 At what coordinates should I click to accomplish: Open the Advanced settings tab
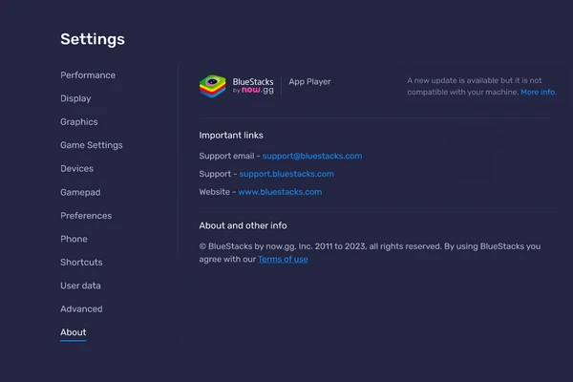81,309
